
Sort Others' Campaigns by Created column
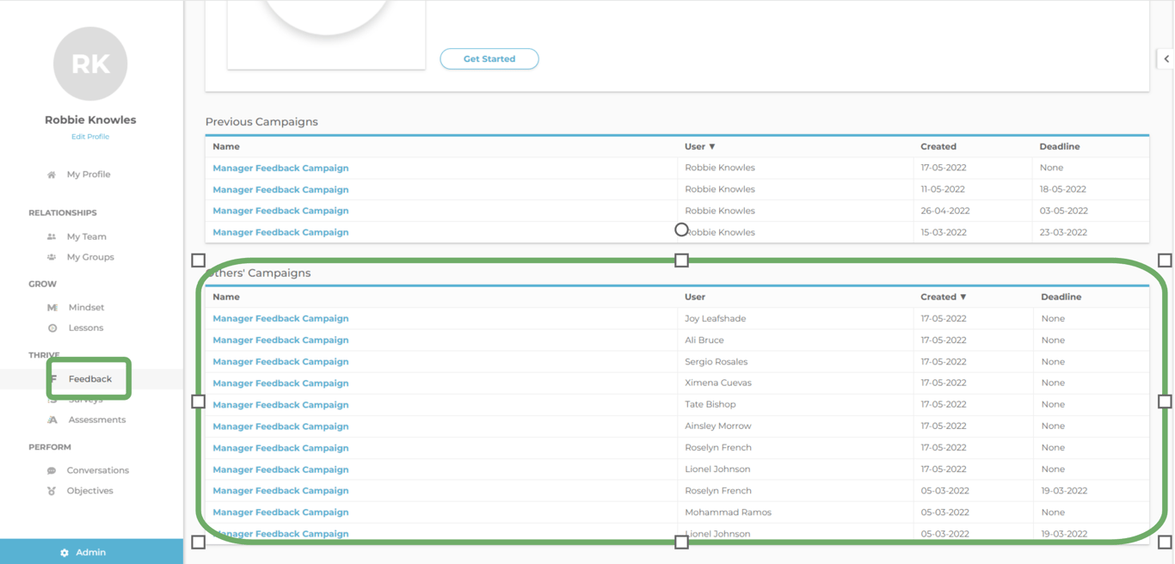[x=944, y=297]
